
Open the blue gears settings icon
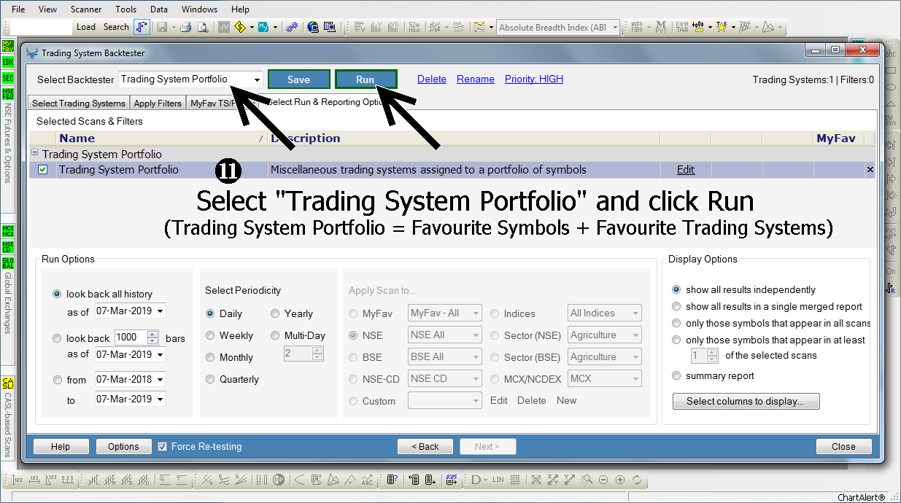pyautogui.click(x=291, y=27)
